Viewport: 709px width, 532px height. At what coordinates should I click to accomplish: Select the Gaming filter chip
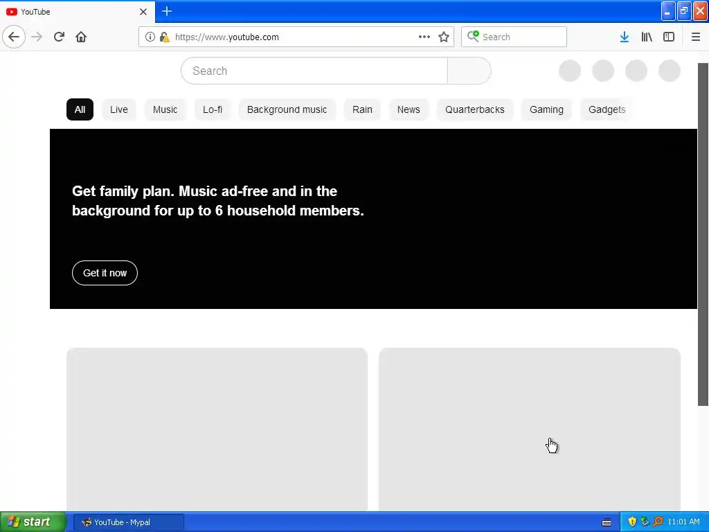point(547,109)
